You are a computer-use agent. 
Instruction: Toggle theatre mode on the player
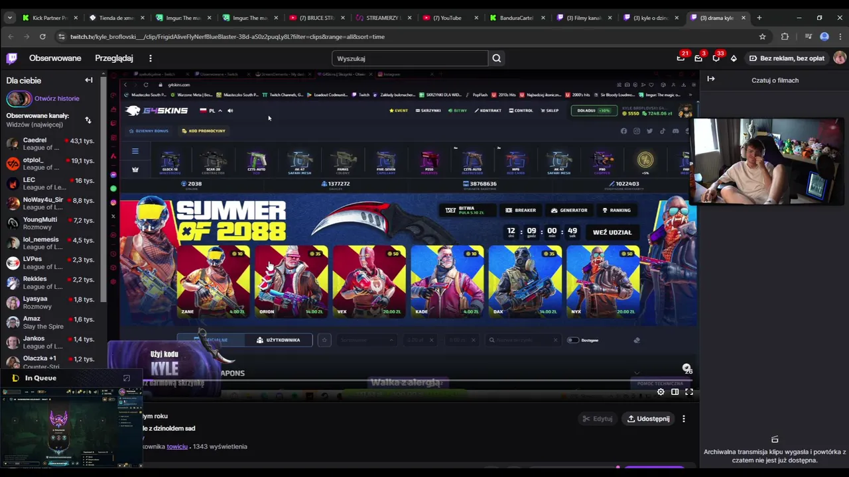(675, 392)
